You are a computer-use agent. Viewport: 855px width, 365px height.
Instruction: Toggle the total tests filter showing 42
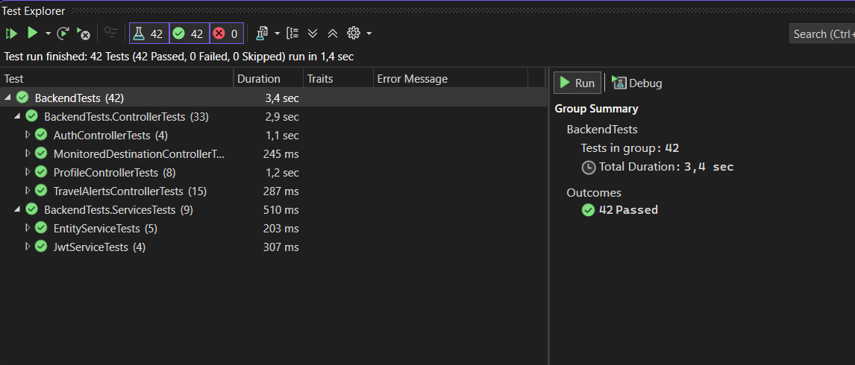point(149,34)
